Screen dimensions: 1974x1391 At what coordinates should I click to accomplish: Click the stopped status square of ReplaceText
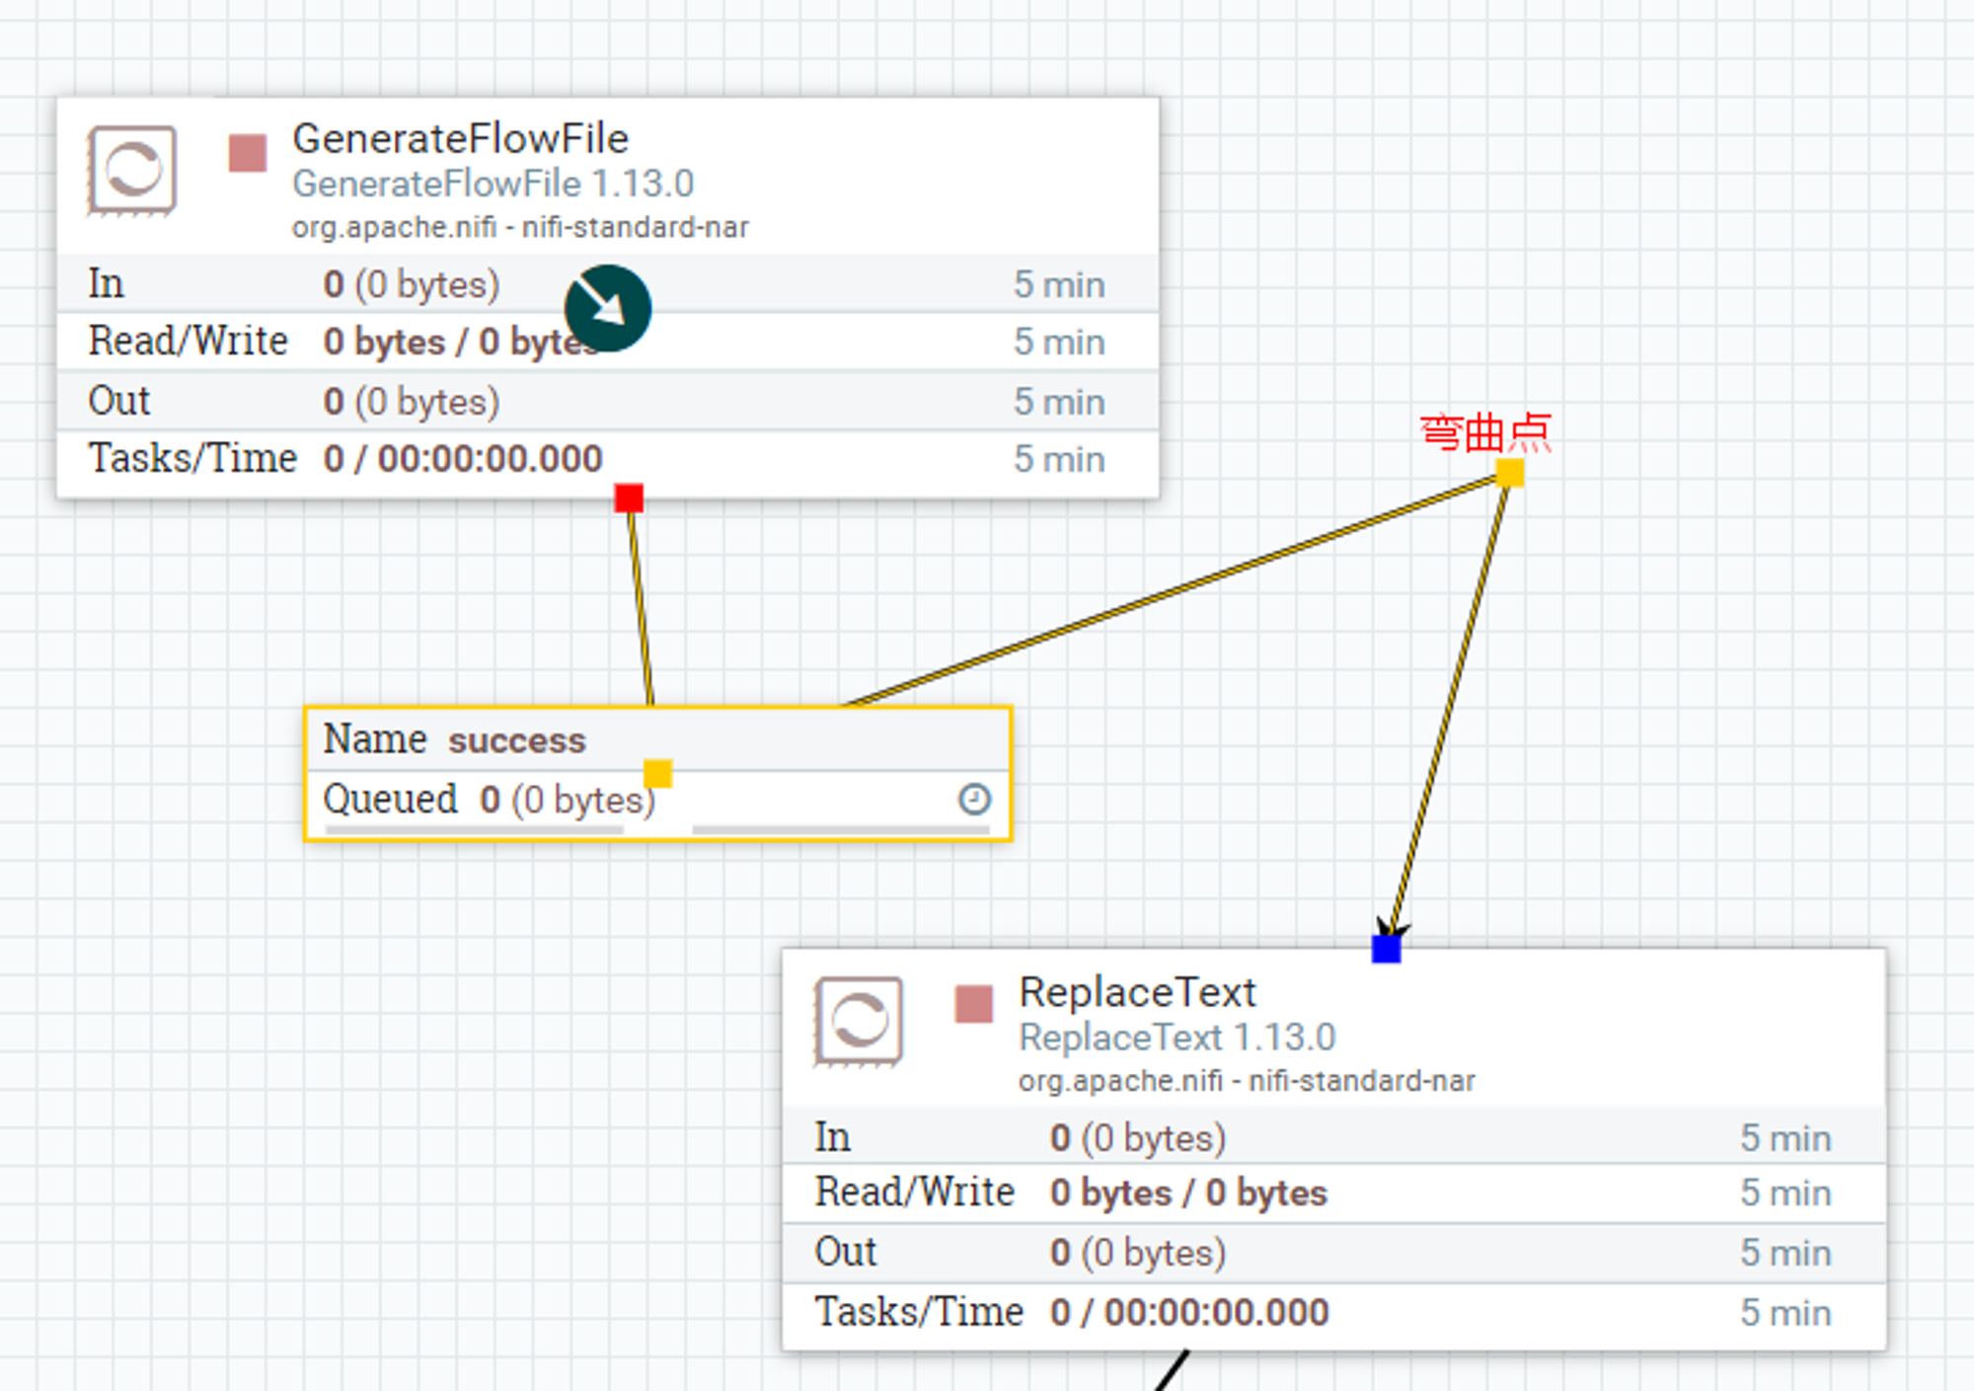pos(973,1004)
